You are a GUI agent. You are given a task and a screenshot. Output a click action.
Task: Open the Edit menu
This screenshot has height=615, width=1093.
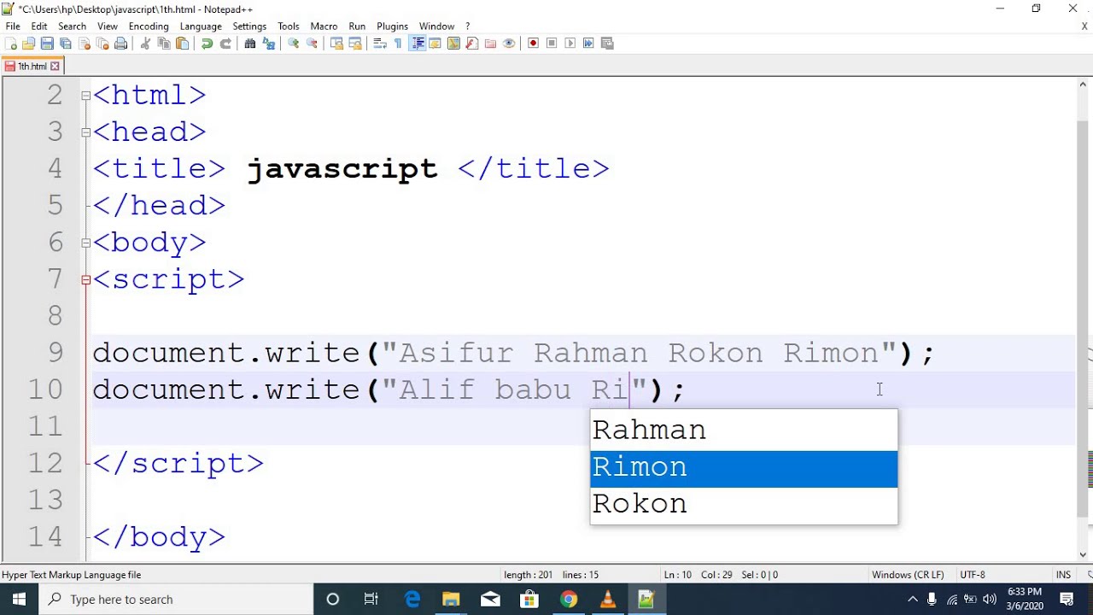[39, 26]
